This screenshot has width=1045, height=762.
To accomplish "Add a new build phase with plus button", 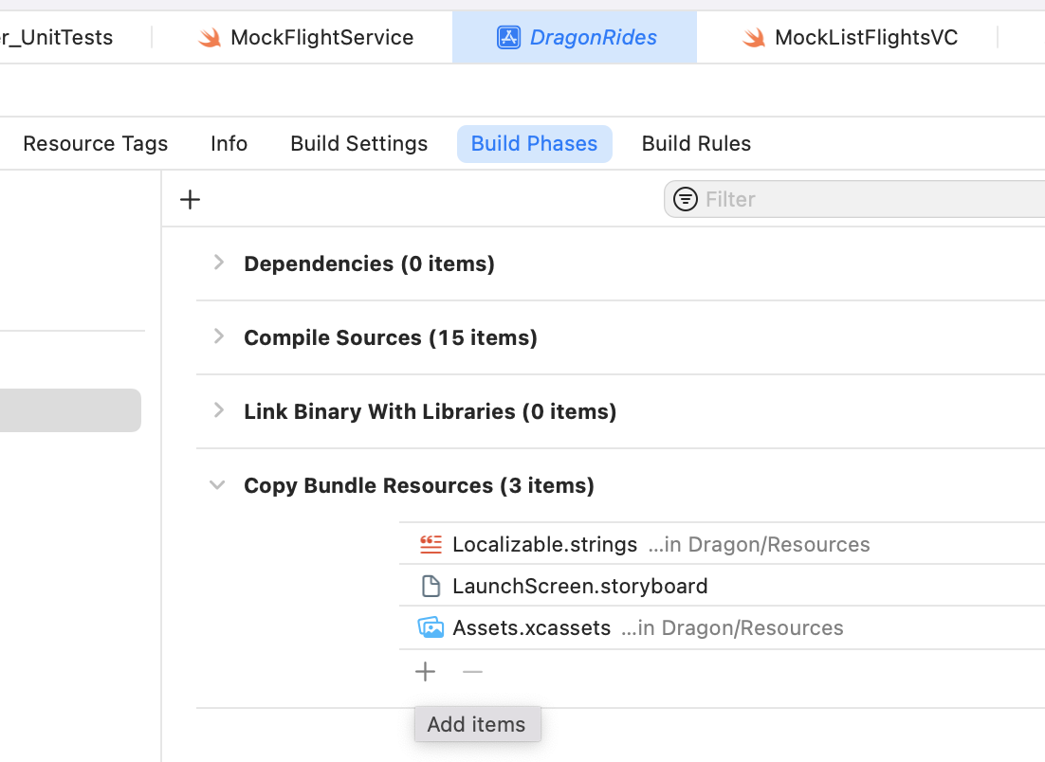I will click(190, 199).
